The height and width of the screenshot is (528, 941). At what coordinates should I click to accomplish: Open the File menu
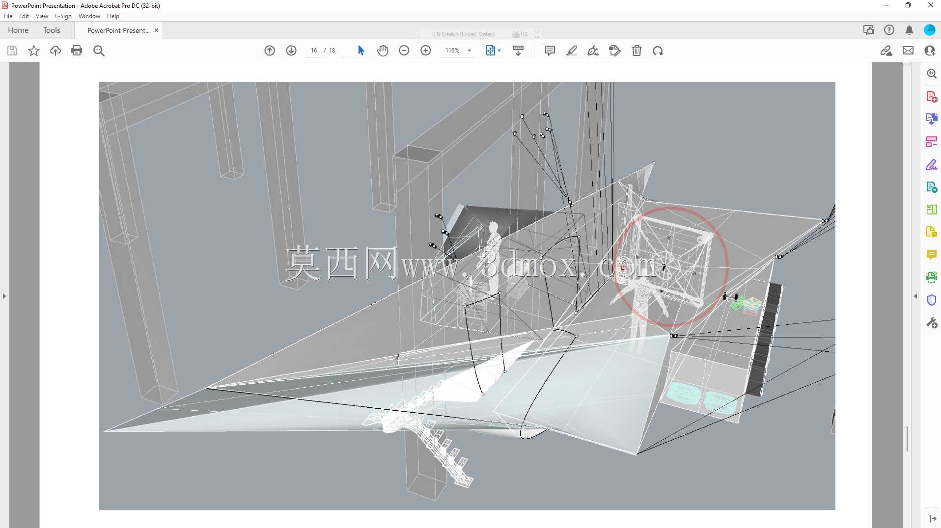point(8,16)
